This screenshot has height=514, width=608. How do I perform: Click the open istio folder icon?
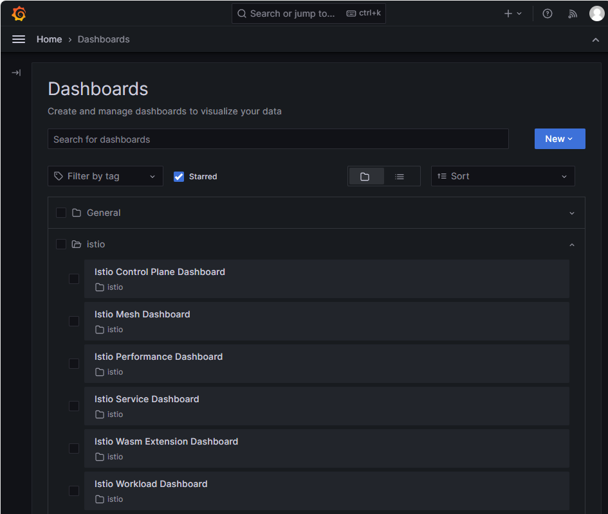point(77,244)
